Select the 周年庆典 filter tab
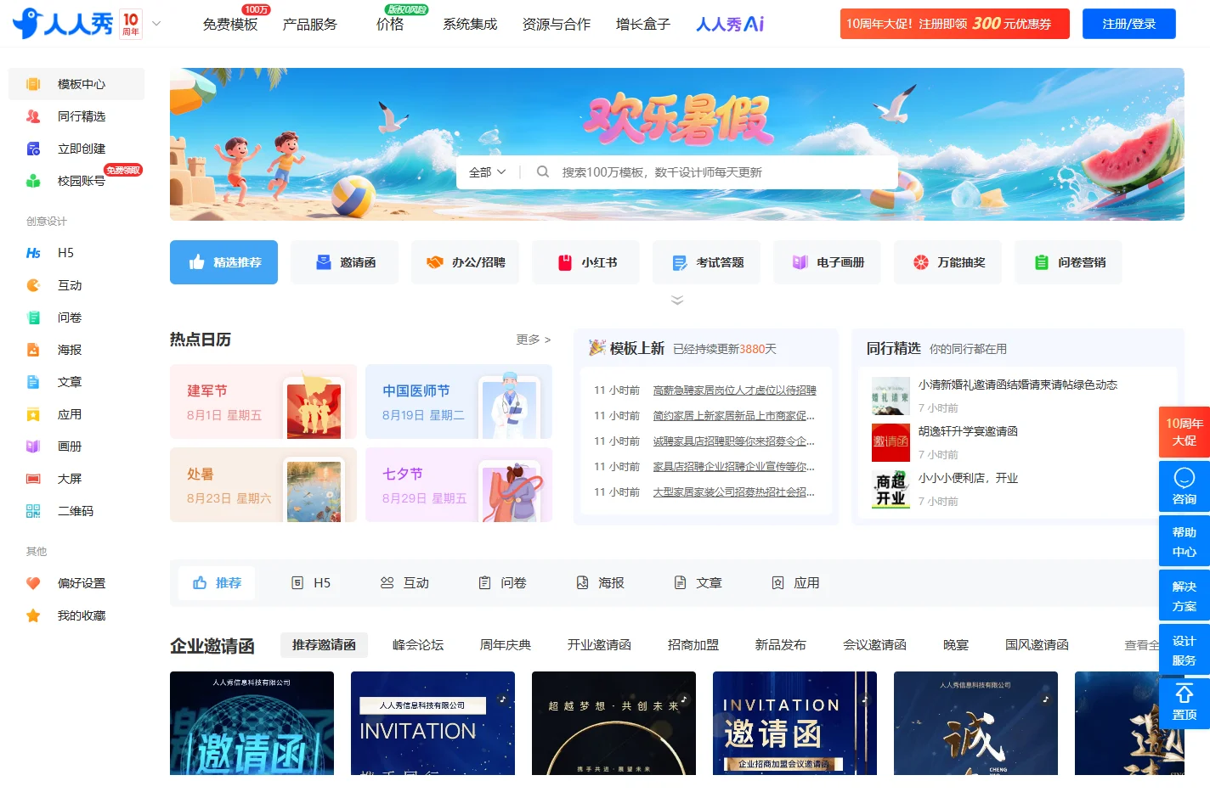Viewport: 1210px width, 792px height. (506, 645)
